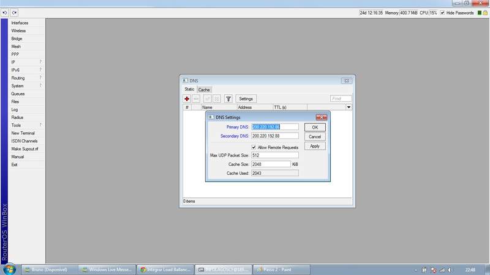This screenshot has width=490, height=275.
Task: Open Queues menu item
Action: (18, 94)
